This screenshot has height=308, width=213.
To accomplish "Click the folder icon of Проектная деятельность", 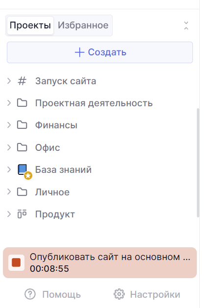I will pos(22,103).
